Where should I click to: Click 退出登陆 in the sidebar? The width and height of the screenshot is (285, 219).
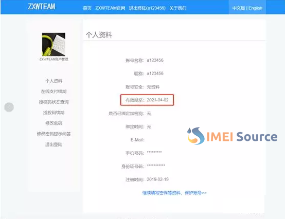coord(54,144)
